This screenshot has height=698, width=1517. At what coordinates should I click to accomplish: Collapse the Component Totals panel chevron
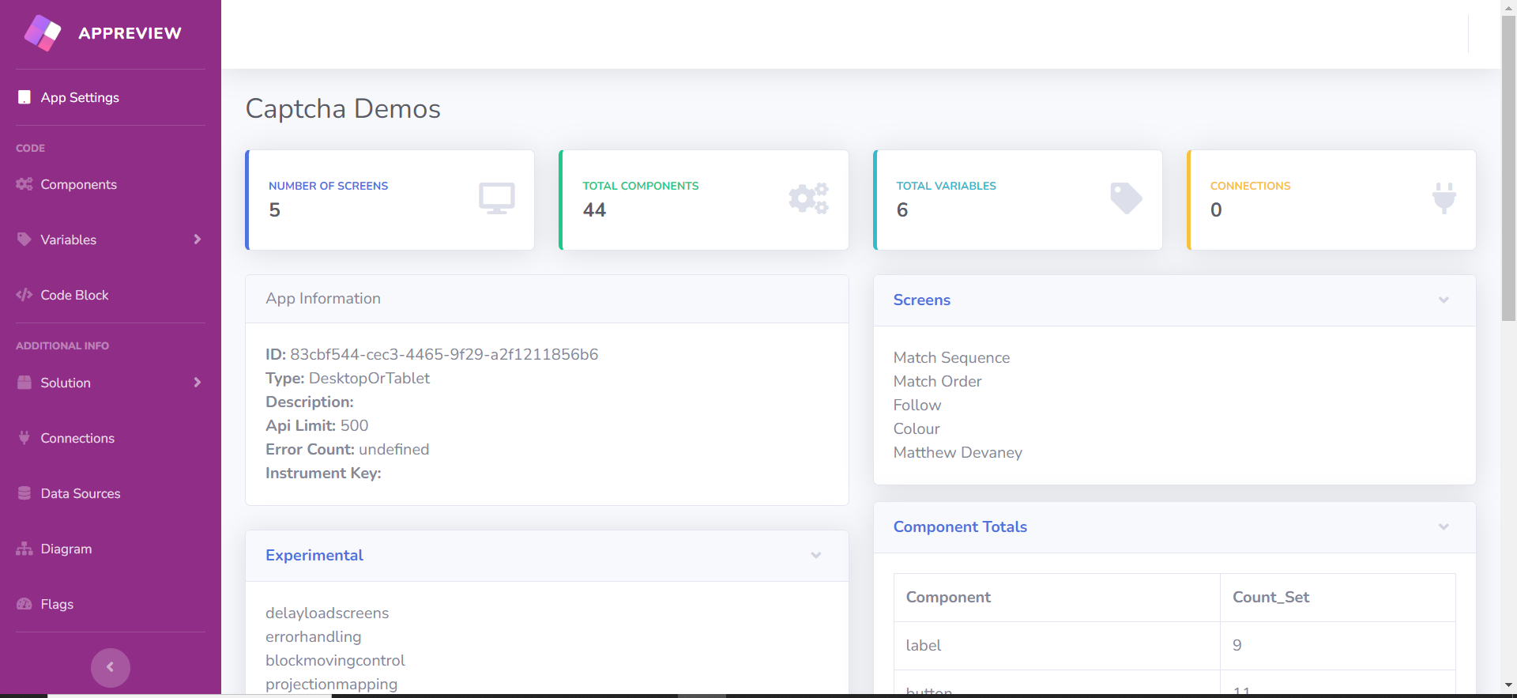1443,527
